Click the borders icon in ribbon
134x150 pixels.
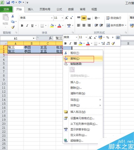click(x=42, y=26)
